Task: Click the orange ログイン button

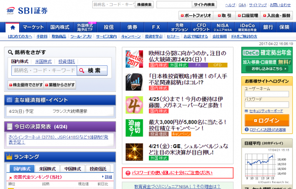Action: click(267, 120)
